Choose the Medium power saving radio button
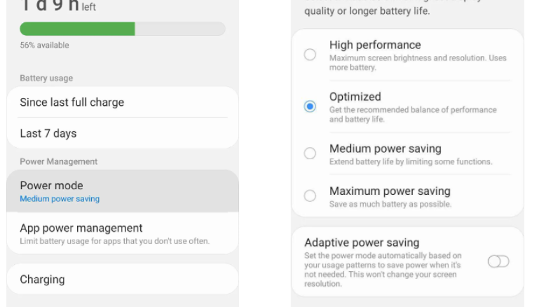 [x=310, y=153]
